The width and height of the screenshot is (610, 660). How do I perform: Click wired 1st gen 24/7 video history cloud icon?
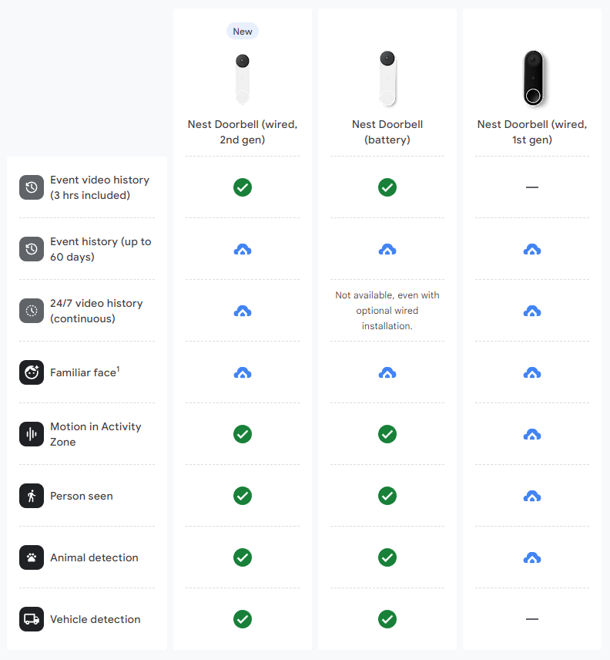click(532, 311)
